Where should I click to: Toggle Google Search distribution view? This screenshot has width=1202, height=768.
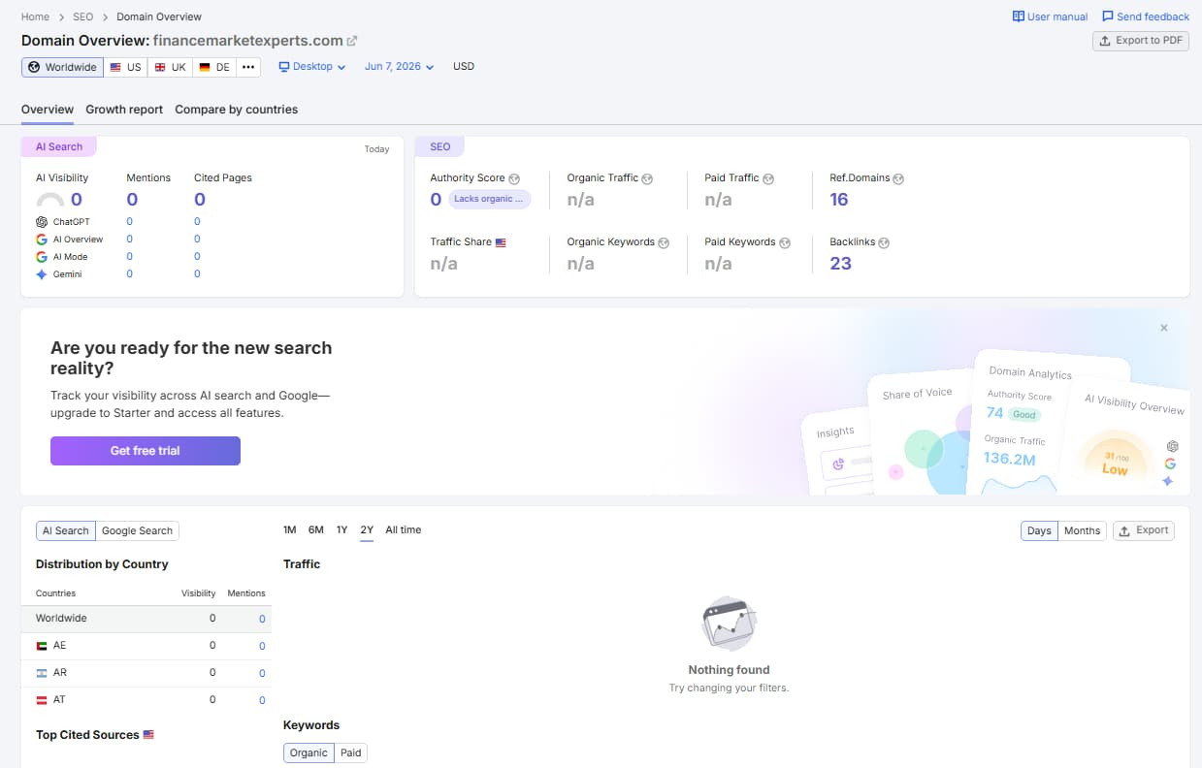click(137, 530)
